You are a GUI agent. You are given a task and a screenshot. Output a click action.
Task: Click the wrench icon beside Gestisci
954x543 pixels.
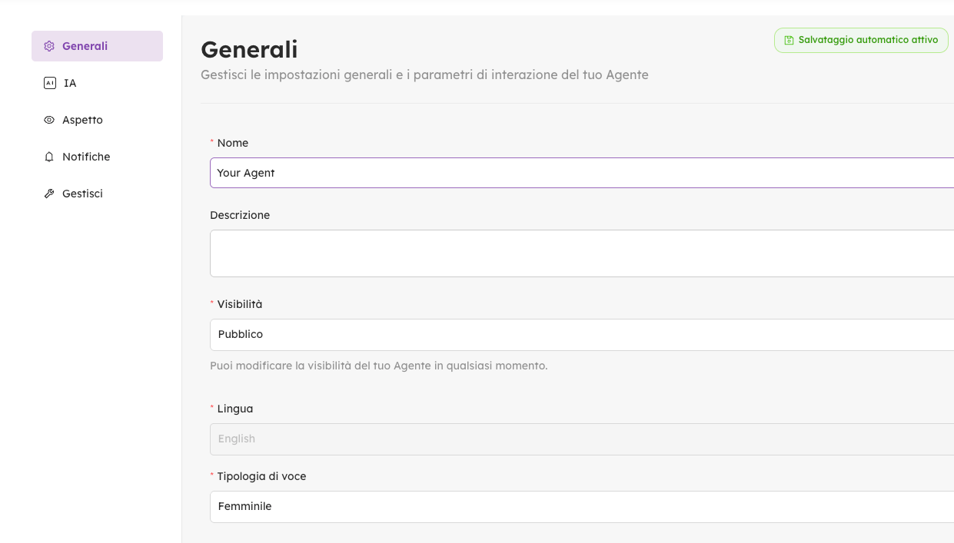[x=49, y=194]
